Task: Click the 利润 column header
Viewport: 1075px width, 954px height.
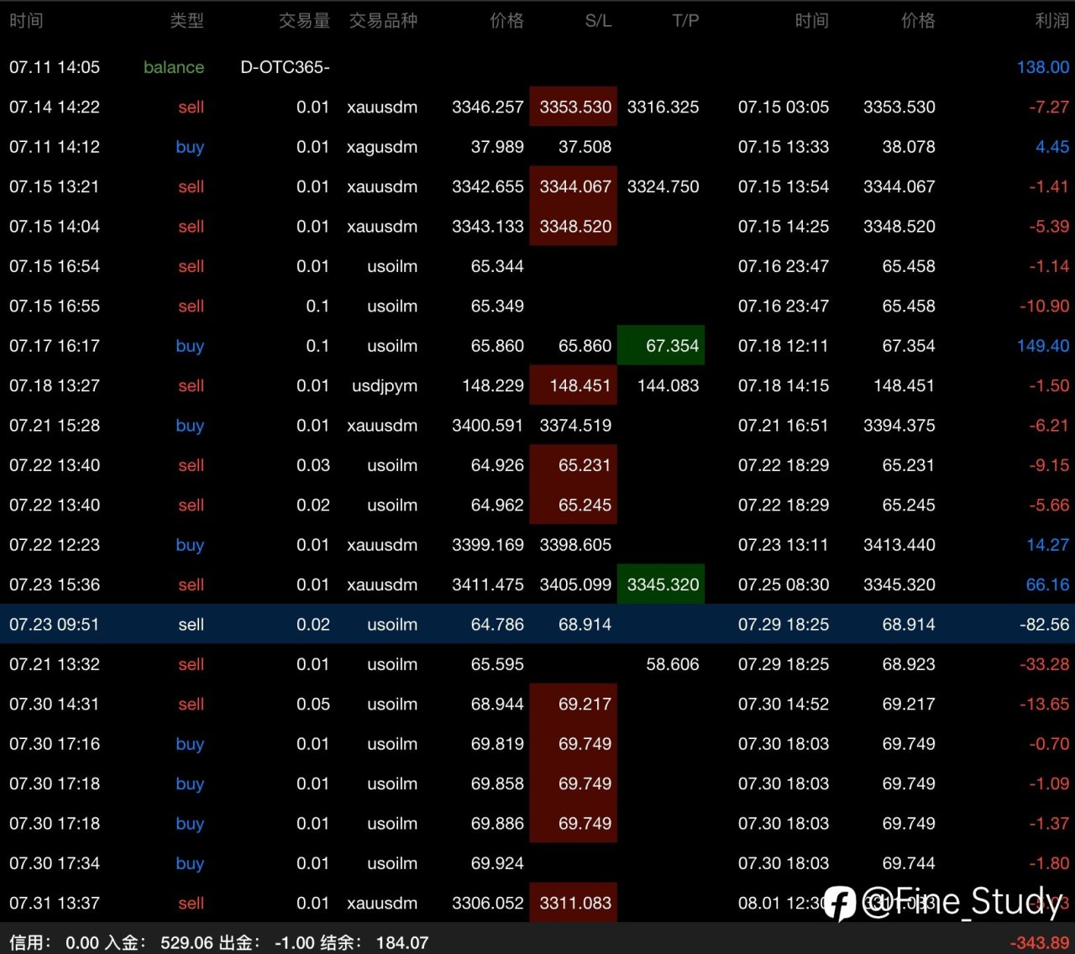Action: tap(1052, 20)
